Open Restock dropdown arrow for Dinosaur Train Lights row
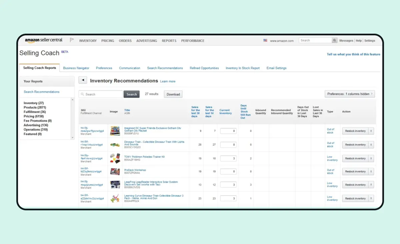This screenshot has height=244, width=400. 371,145
